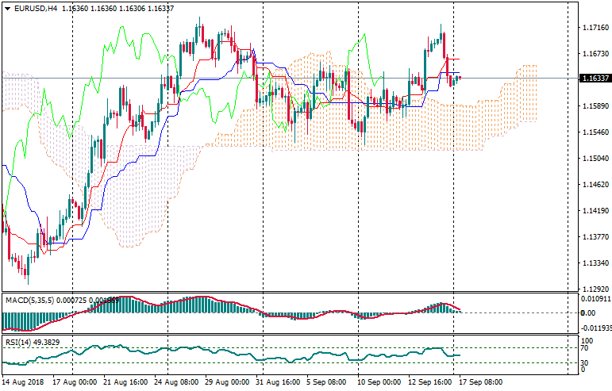Click the 10 Sep 00:00 time label

click(379, 381)
